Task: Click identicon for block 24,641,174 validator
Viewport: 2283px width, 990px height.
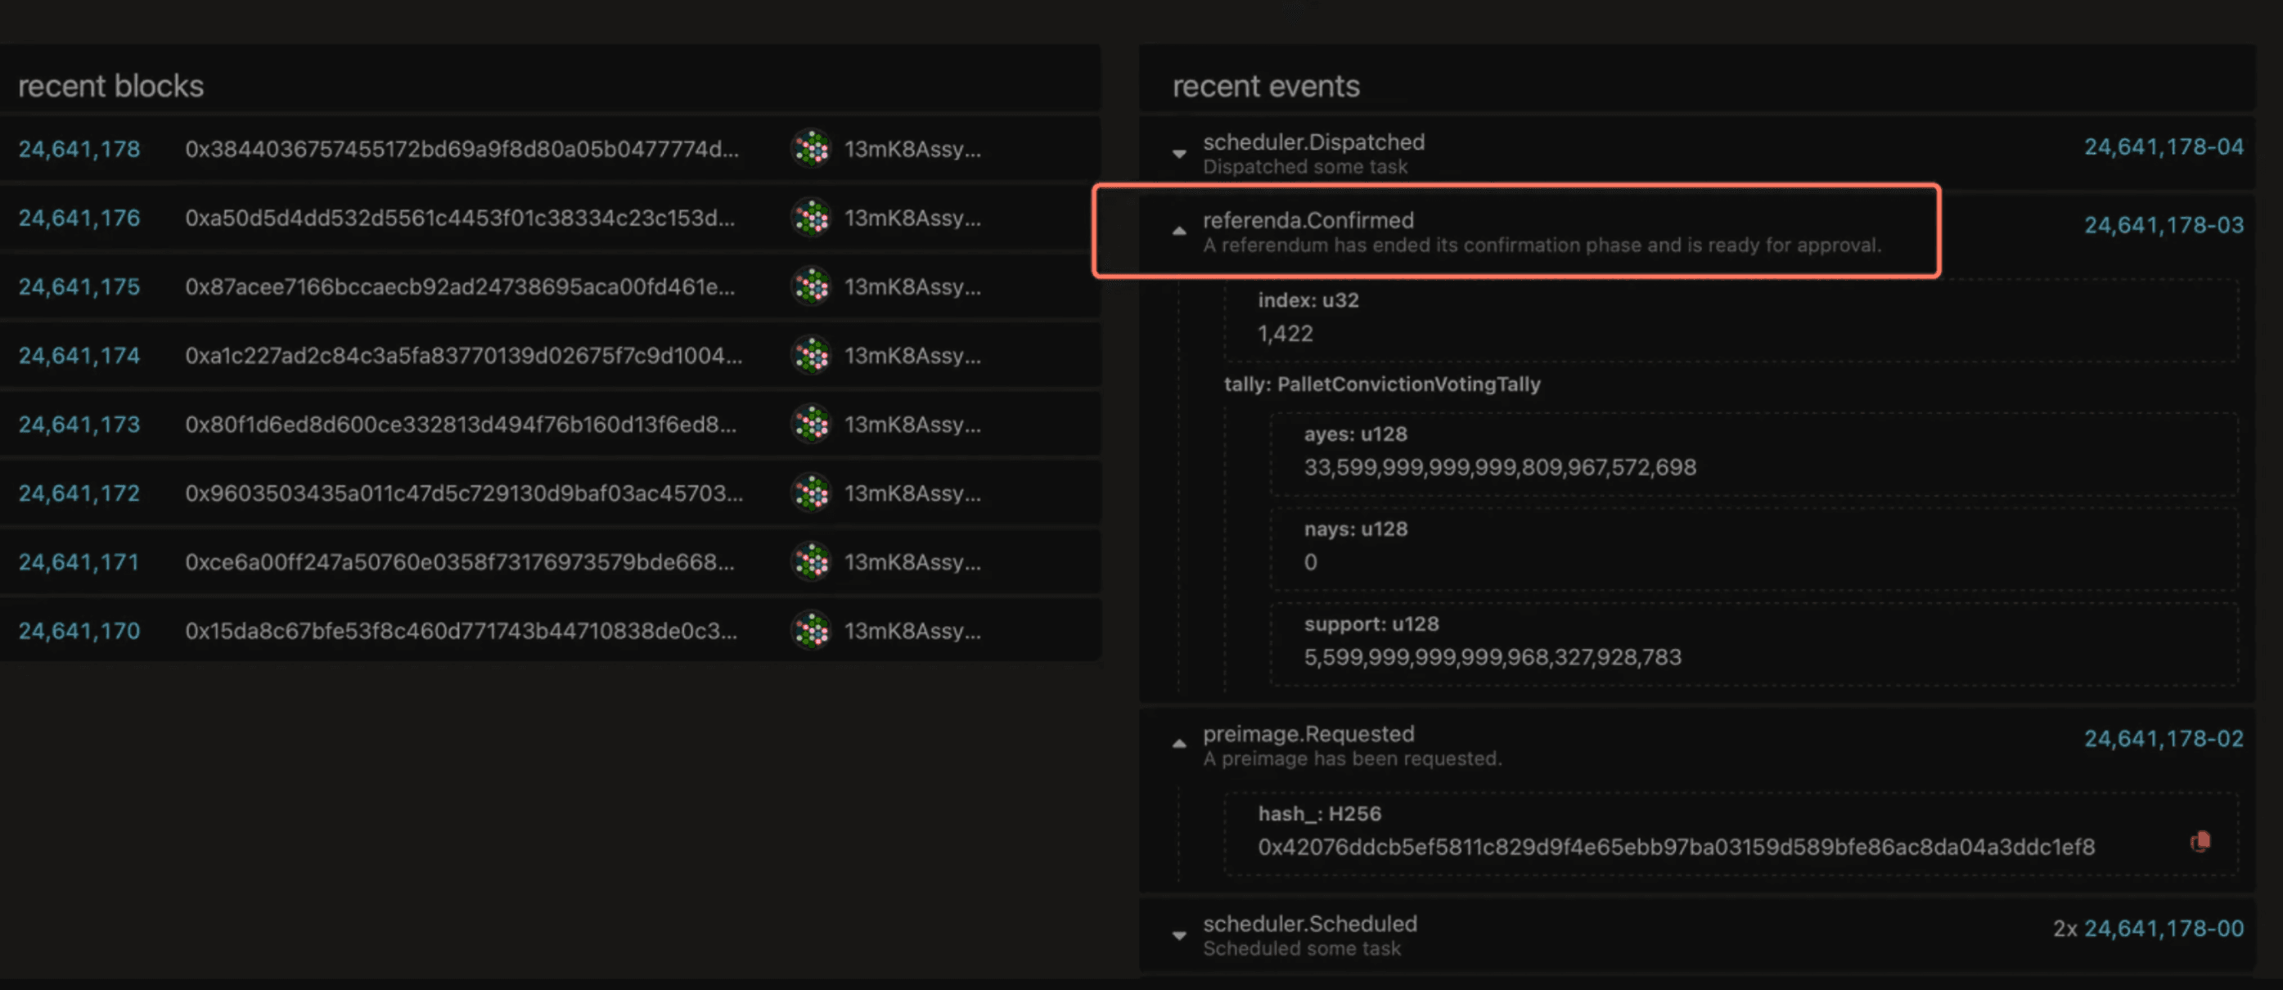Action: 811,355
